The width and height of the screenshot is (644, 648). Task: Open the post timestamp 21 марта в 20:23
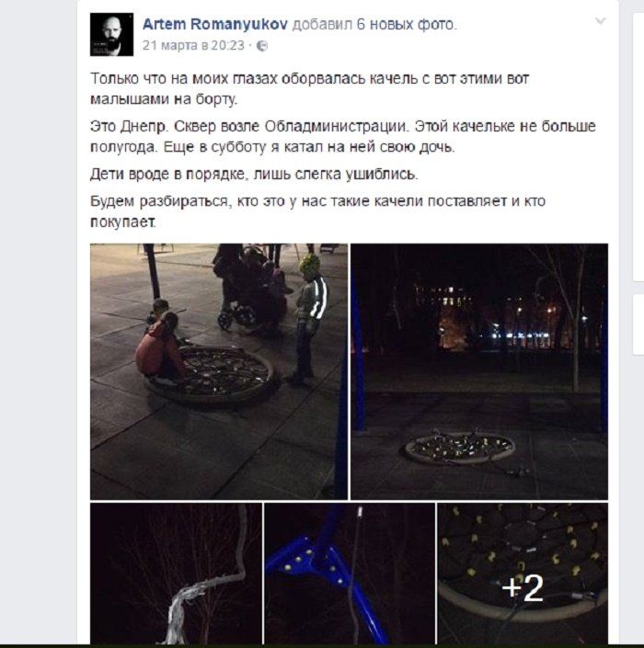[x=193, y=45]
